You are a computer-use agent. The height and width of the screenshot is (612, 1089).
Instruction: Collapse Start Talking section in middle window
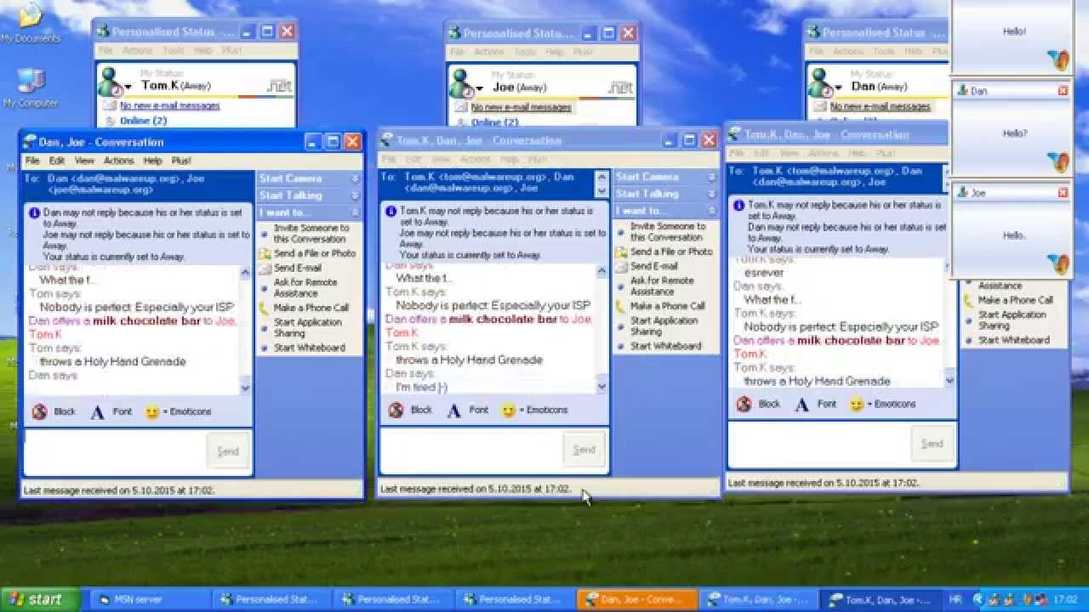tap(711, 194)
